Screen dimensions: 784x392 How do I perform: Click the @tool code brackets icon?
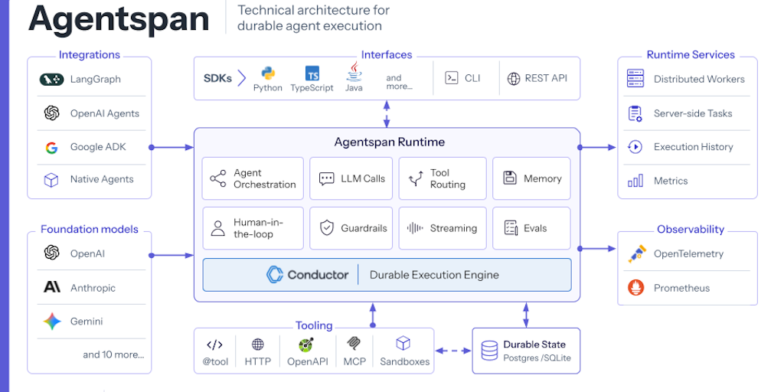click(214, 345)
